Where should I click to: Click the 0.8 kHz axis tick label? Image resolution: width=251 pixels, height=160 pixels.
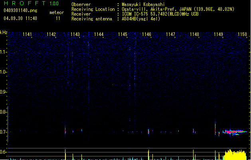pyautogui.click(x=3, y=112)
